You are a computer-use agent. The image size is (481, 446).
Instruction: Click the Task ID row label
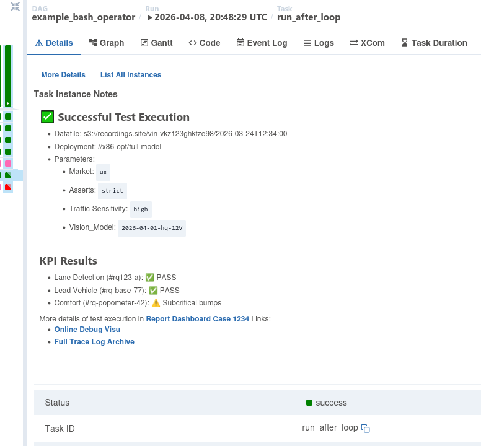pos(60,428)
